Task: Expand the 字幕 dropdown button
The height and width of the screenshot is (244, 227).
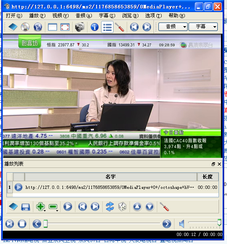Action: click(x=203, y=27)
